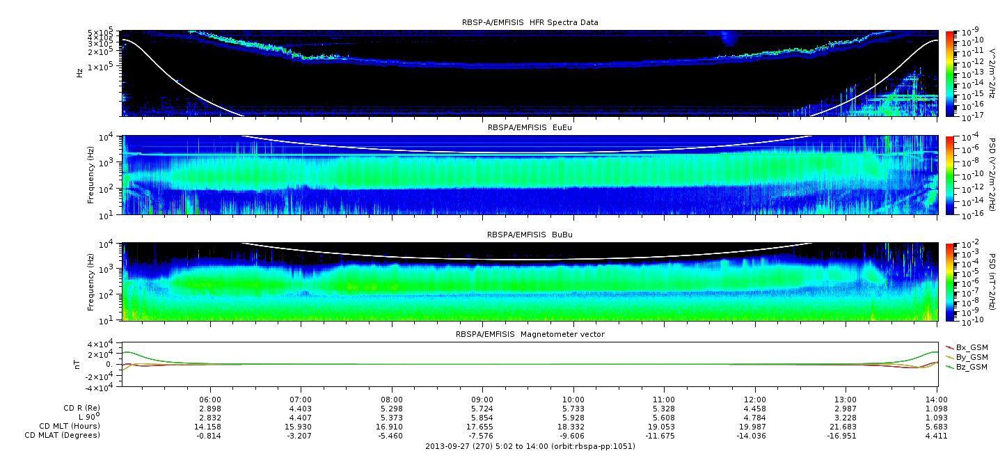Screen dimensions: 1007x458
Task: Select the 14:00 time axis label
Action: click(936, 400)
